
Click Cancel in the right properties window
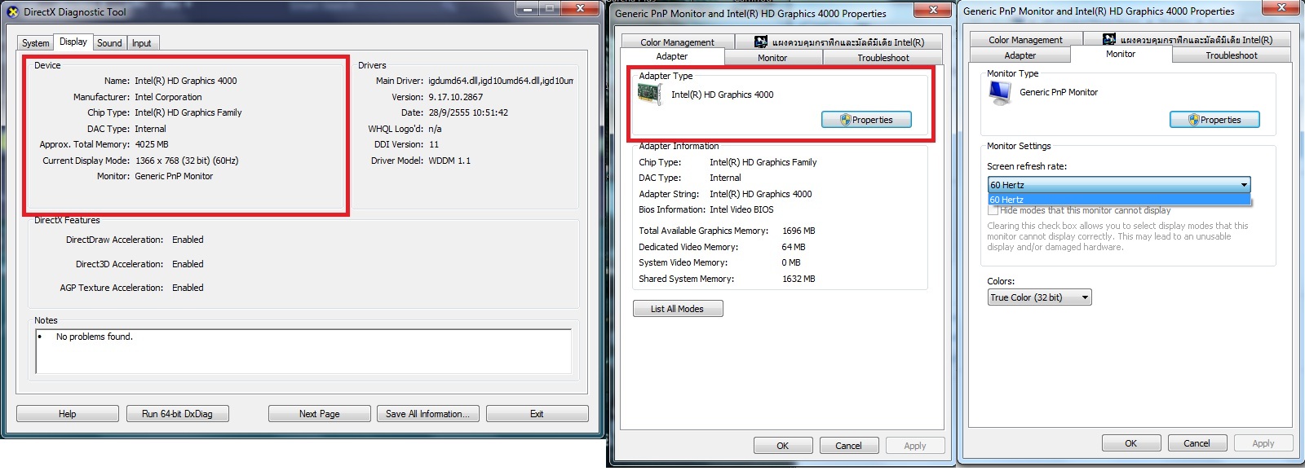click(x=1197, y=443)
